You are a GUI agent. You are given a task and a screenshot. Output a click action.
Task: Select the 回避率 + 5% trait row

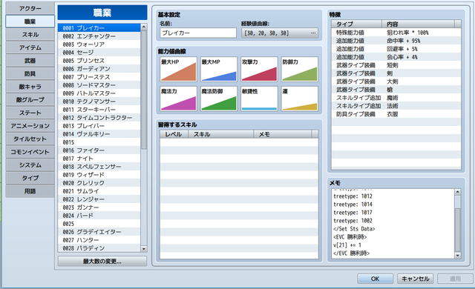(x=396, y=49)
